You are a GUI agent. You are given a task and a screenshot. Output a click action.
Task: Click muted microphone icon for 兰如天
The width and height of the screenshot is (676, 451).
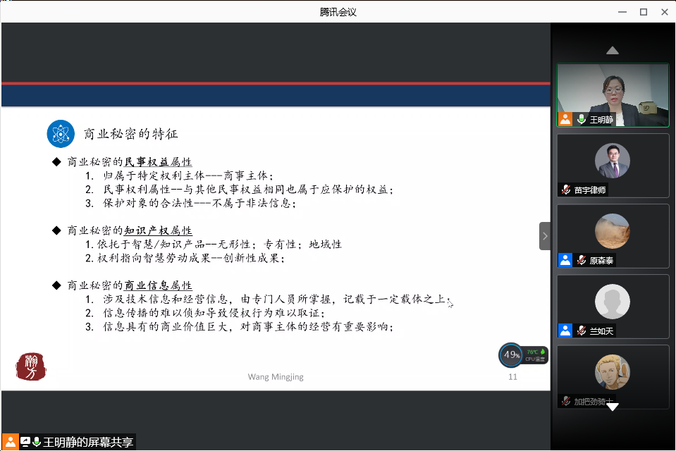click(x=582, y=330)
